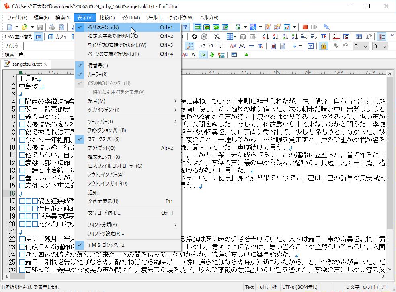This screenshot has height=292, width=396.
Task: Select Wrap by Characters (指定文字数で折り返し)
Action: [128, 36]
